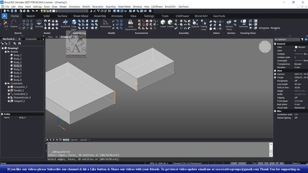Click the light bulb layer icon
Viewport: 308px width, 173px height.
(42, 11)
